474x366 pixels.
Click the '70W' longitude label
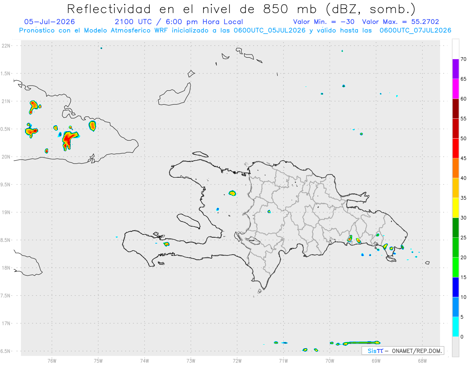(329, 360)
